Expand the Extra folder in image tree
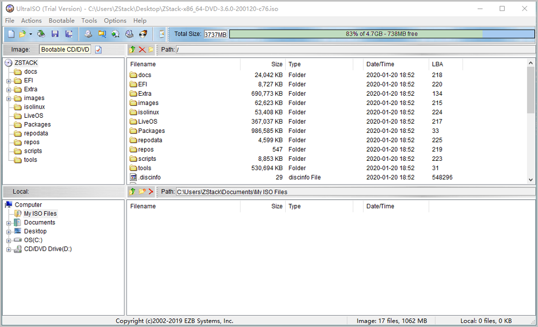 pos(9,90)
